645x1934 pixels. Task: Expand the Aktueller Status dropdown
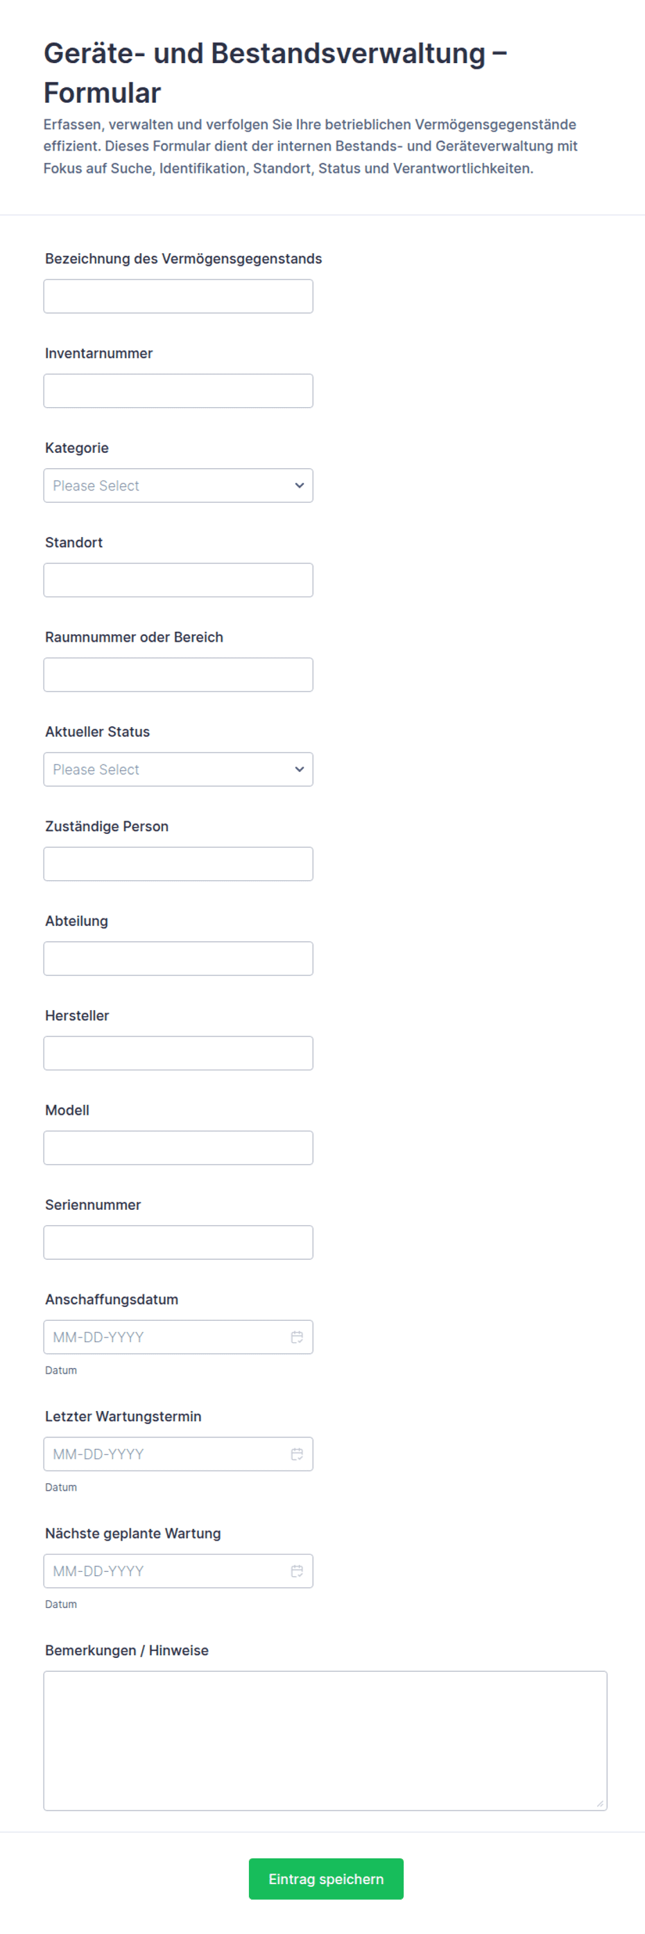(178, 769)
